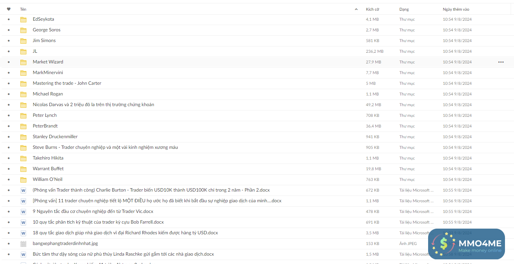514x264 pixels.
Task: Select the Takehiro Hikita folder icon
Action: [23, 158]
